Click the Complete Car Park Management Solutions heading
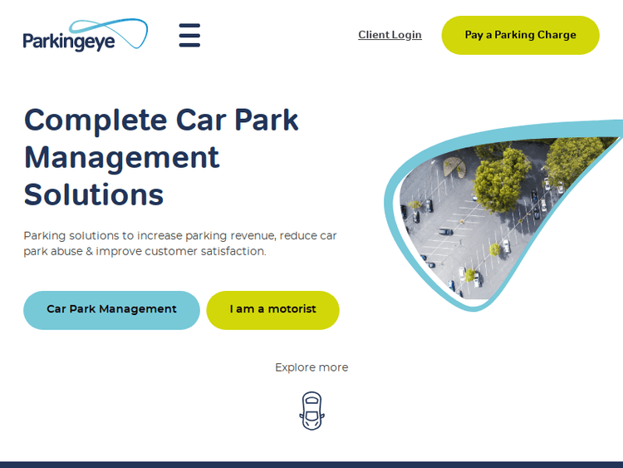Screen dimensions: 623x468 coord(161,157)
